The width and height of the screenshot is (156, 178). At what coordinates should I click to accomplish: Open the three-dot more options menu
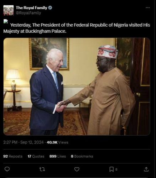147,8
